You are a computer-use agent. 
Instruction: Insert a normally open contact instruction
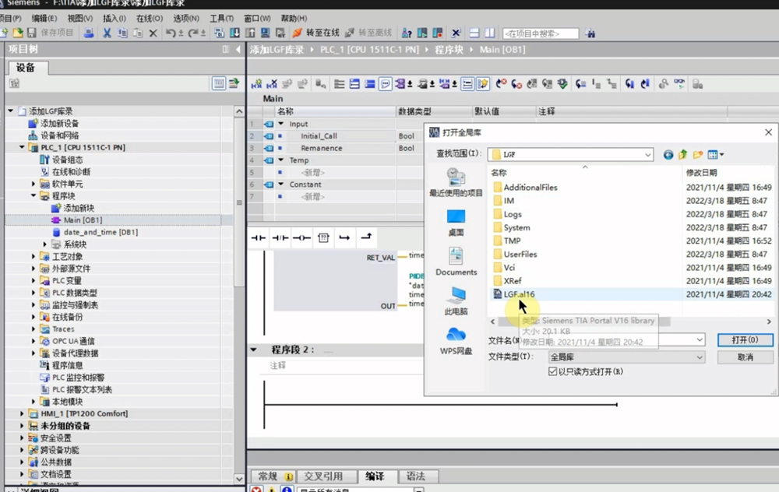click(259, 237)
